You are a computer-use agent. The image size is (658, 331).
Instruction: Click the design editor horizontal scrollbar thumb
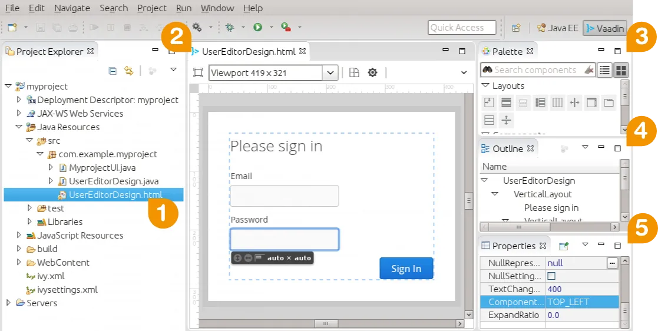point(326,324)
